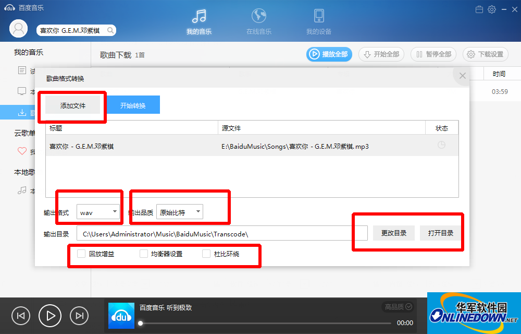Screen dimensions: 521x334
Task: Open the 高品质 quality selector near progress bar
Action: coord(396,307)
